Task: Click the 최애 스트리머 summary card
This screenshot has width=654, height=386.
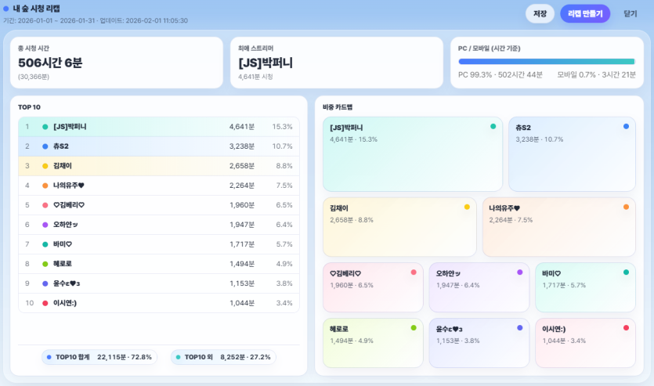Action: click(336, 62)
